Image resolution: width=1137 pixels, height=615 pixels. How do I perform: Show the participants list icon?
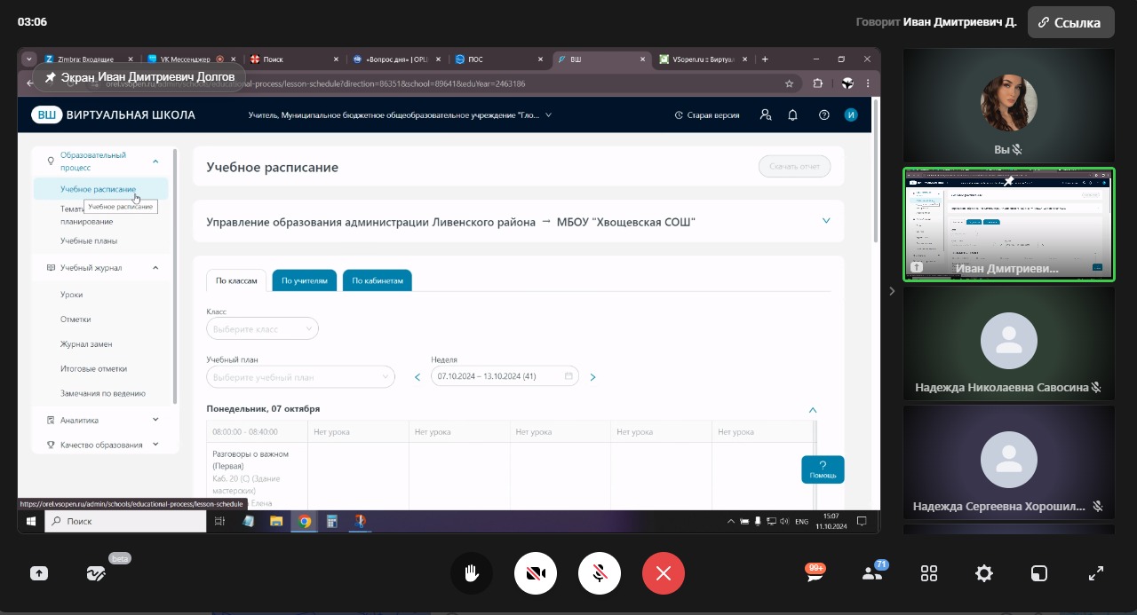click(x=872, y=573)
